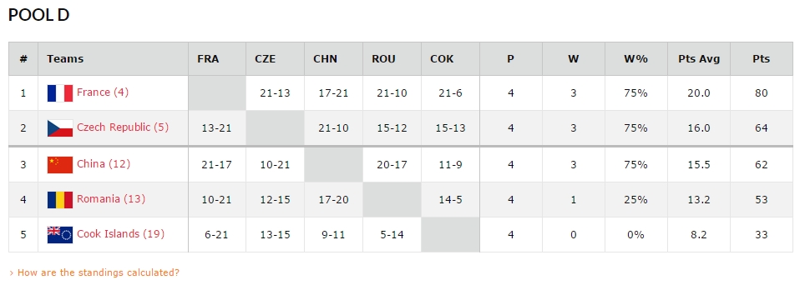Select the Romania vs Cook Islands 14-5 score
Image resolution: width=805 pixels, height=305 pixels.
[450, 200]
